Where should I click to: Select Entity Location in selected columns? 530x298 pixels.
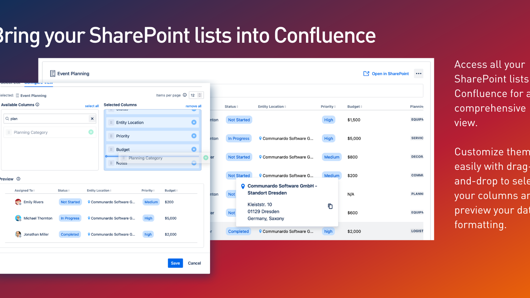click(x=152, y=123)
